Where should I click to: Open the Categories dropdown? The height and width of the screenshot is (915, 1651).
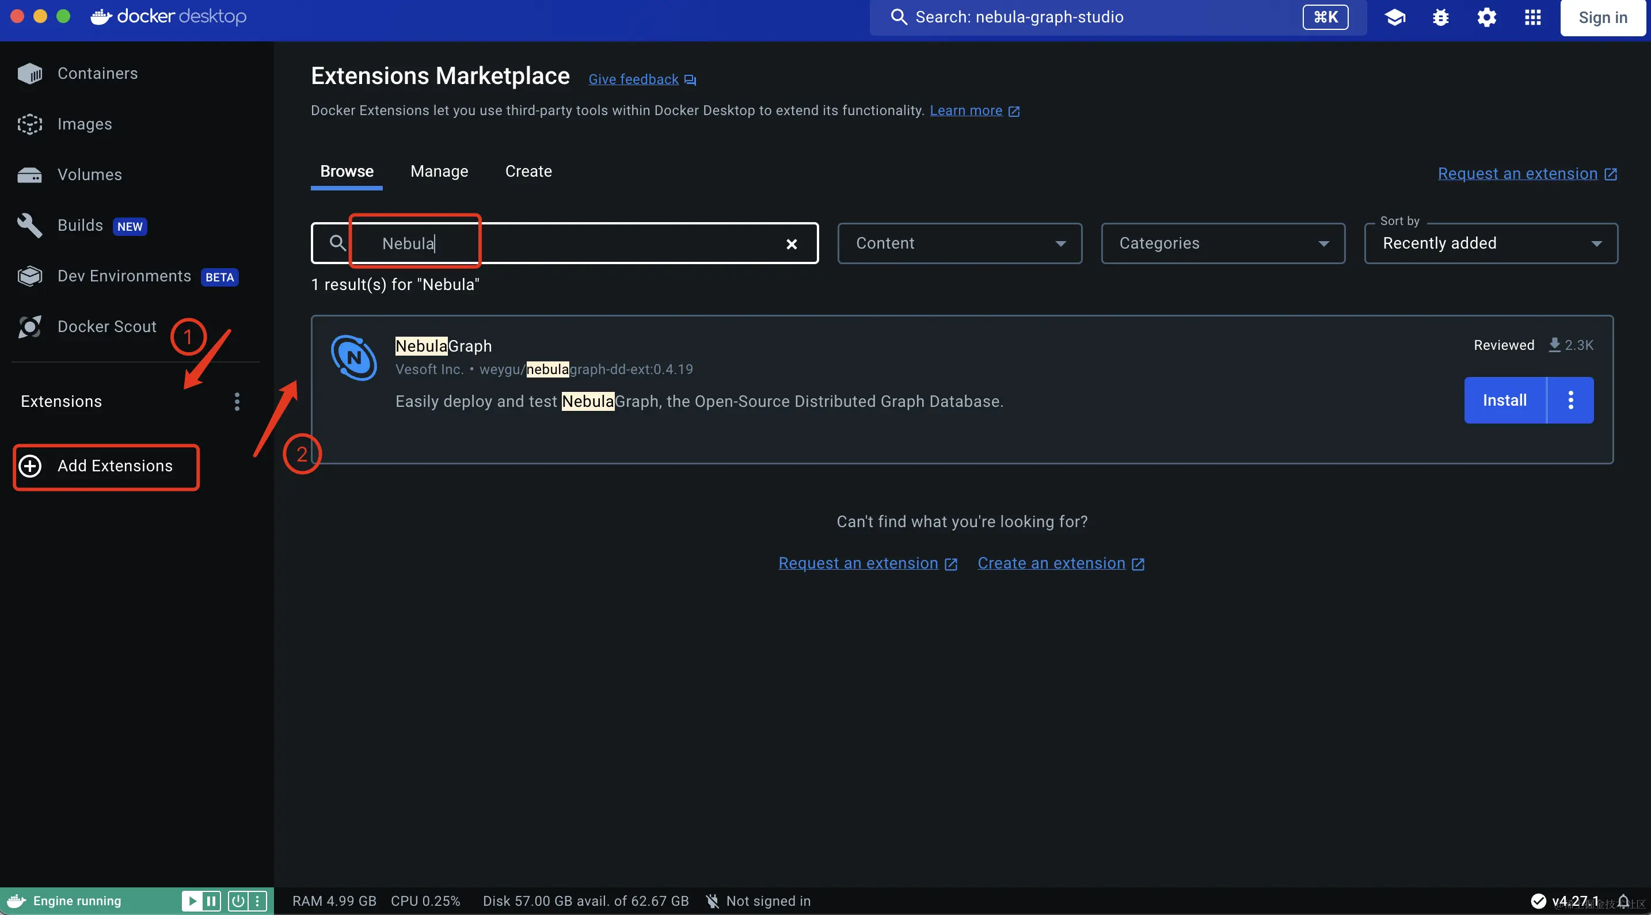click(x=1222, y=243)
